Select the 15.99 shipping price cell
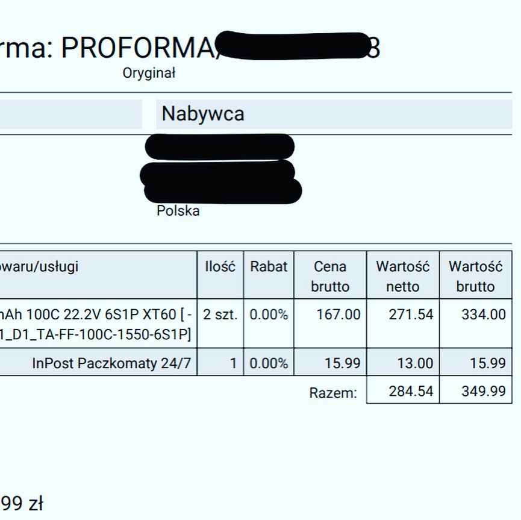521x520 pixels. pos(342,363)
